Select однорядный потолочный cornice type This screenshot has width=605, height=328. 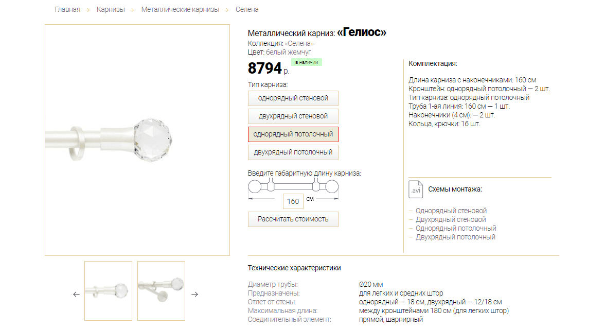[x=293, y=134]
